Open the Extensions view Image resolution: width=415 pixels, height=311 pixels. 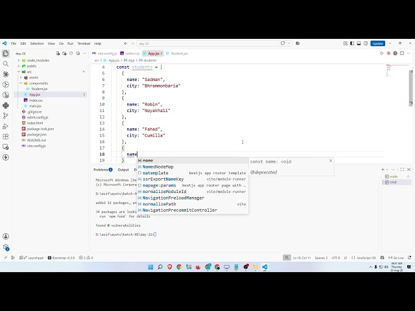pos(6,137)
